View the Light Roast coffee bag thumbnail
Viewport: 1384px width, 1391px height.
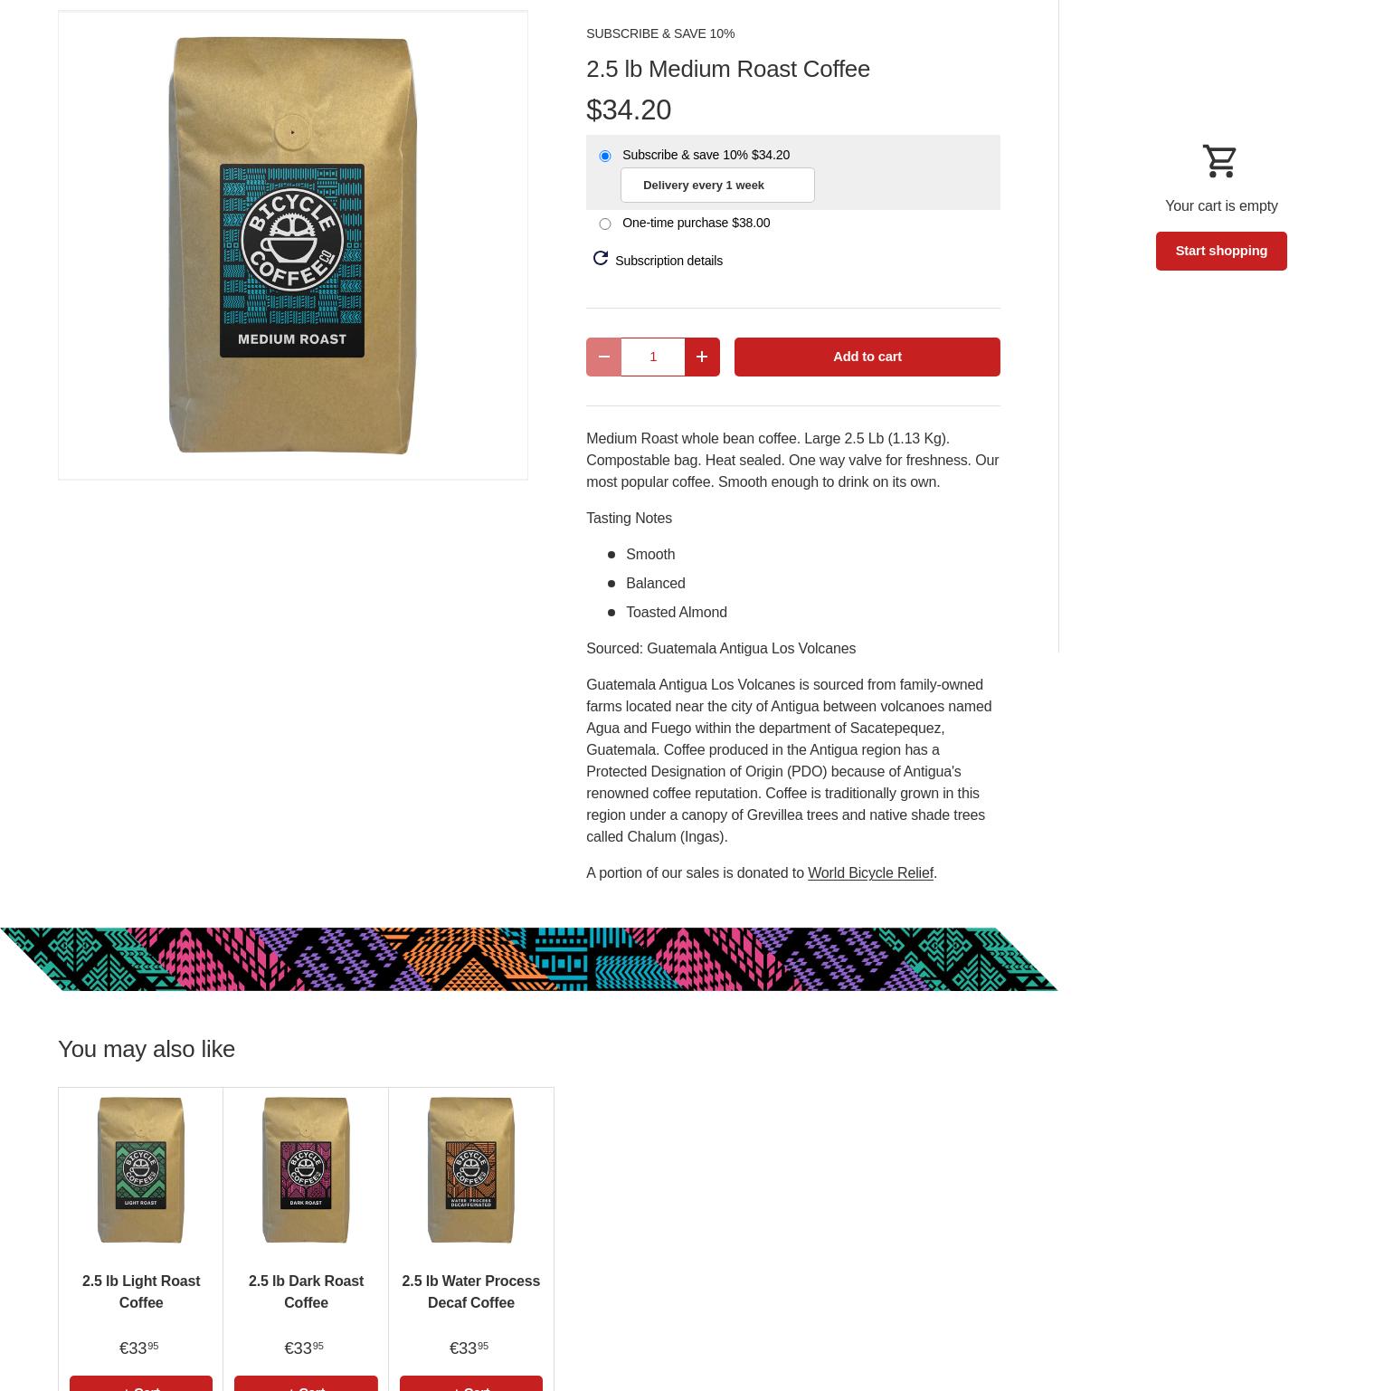(x=141, y=1169)
